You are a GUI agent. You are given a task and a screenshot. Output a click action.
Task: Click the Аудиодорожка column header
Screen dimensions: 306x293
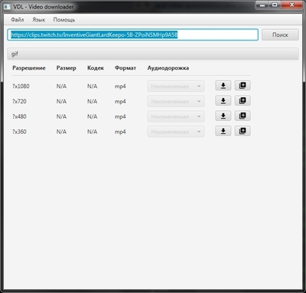pos(168,68)
